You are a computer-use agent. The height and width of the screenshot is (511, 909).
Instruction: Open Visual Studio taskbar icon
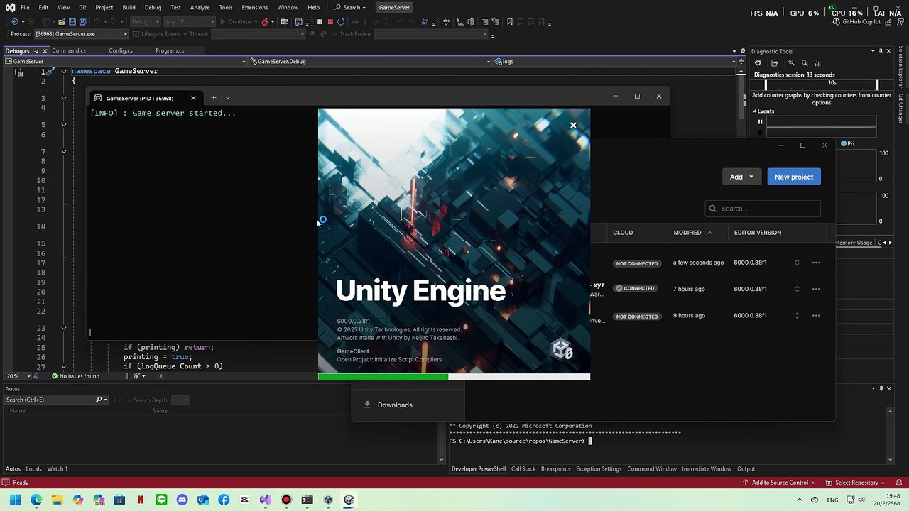pos(265,500)
